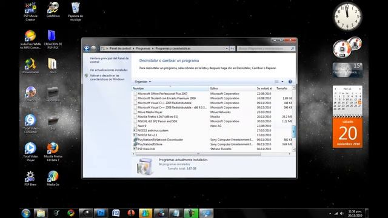Viewport: 388px width, 218px height.
Task: Sort list by Editor column
Action: tap(232, 88)
